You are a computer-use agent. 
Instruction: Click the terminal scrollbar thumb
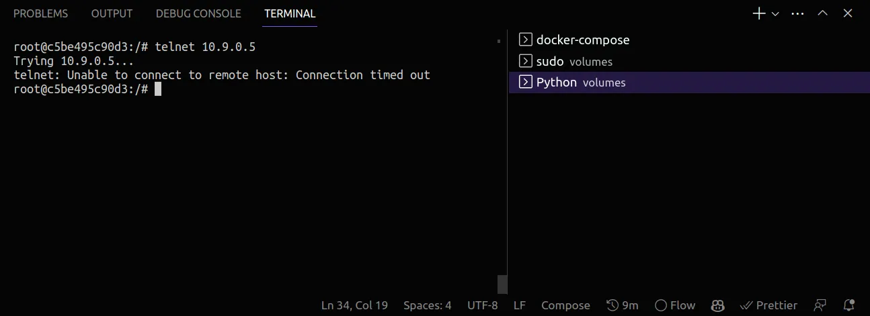(502, 284)
